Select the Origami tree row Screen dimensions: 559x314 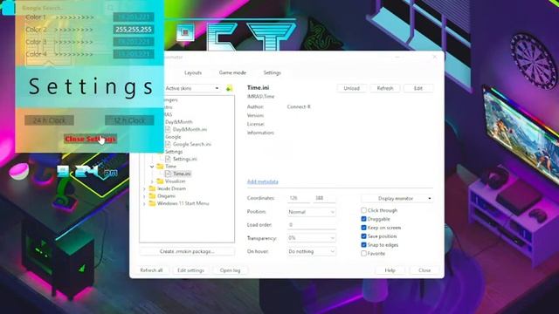[166, 196]
